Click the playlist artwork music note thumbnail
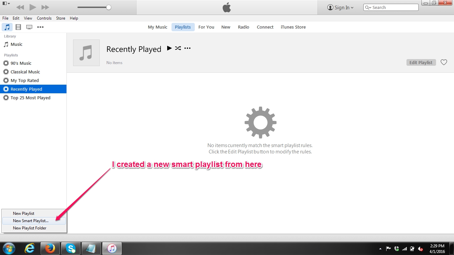The height and width of the screenshot is (255, 454). tap(86, 53)
